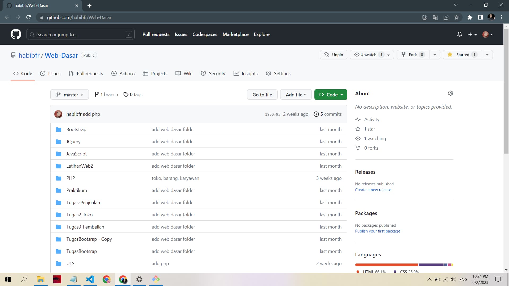This screenshot has width=509, height=286.
Task: View the 1 branch link
Action: click(106, 95)
